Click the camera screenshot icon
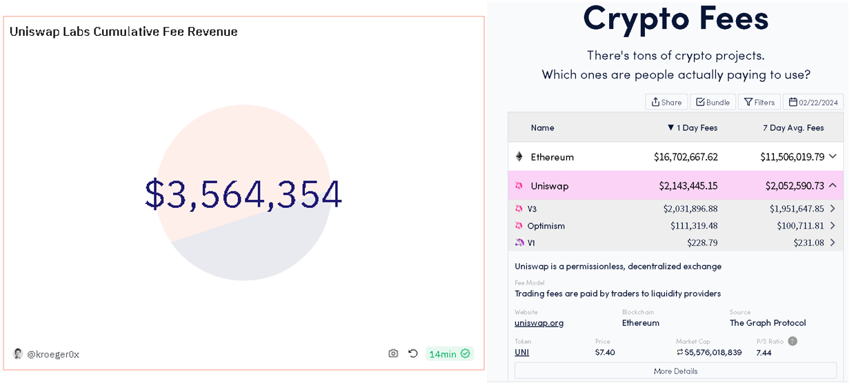 point(393,353)
